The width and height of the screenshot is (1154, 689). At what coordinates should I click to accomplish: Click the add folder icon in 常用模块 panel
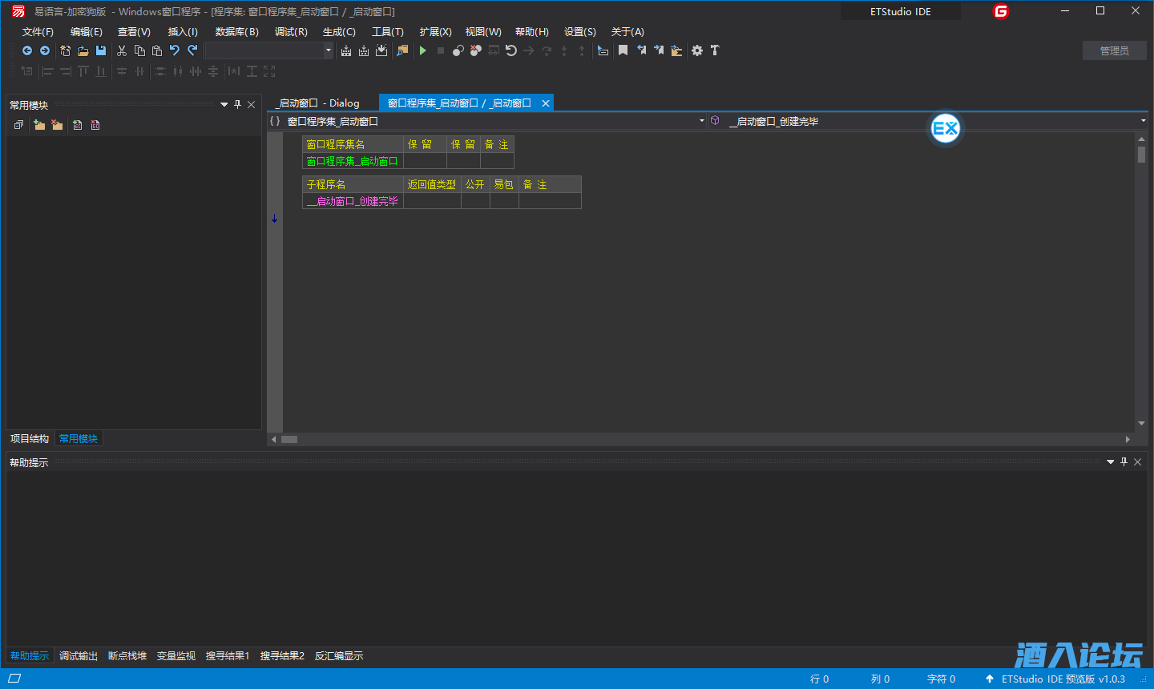[38, 125]
